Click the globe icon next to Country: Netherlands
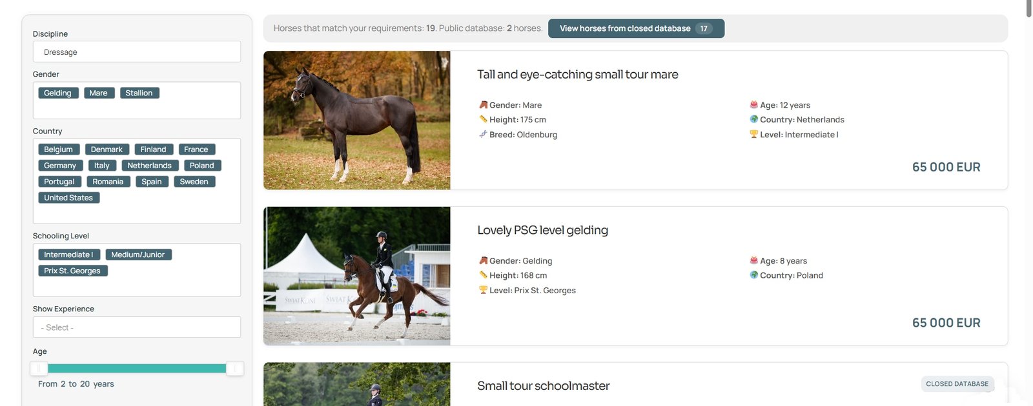The height and width of the screenshot is (406, 1033). tap(753, 119)
